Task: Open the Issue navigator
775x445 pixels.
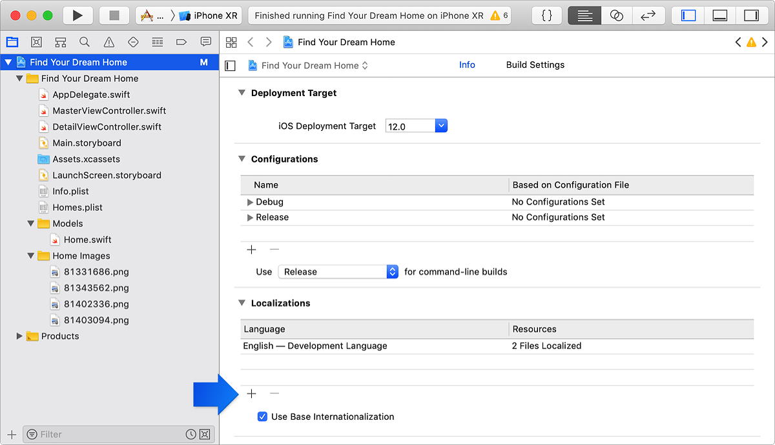Action: coord(109,42)
